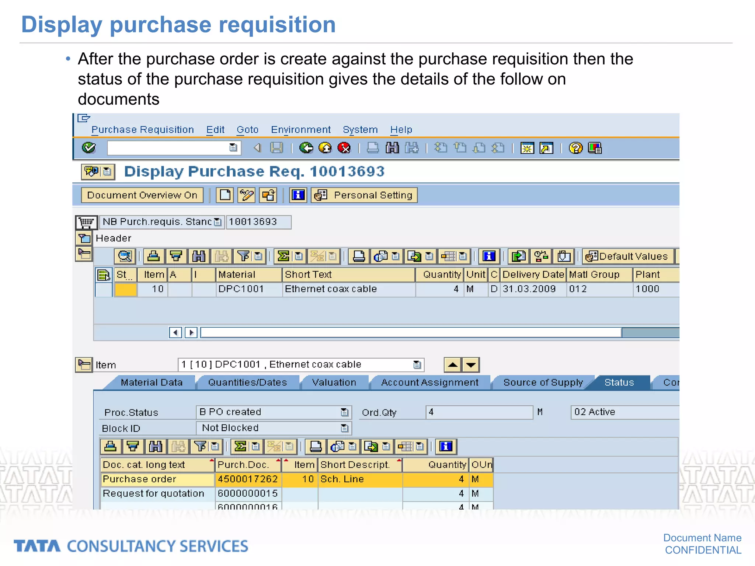Open the Environment menu
The image size is (755, 566).
pos(301,130)
